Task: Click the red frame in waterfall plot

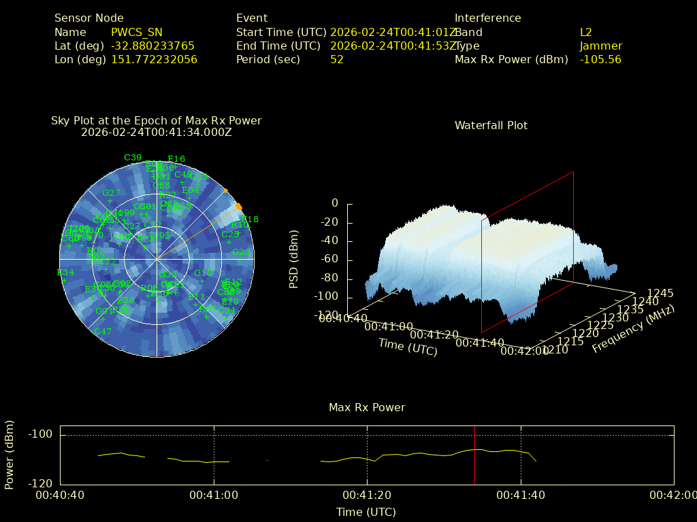Action: click(x=573, y=224)
